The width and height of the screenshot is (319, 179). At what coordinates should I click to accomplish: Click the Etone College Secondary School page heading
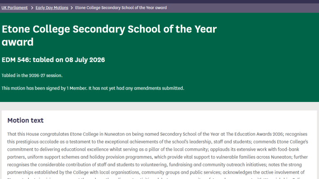109,35
